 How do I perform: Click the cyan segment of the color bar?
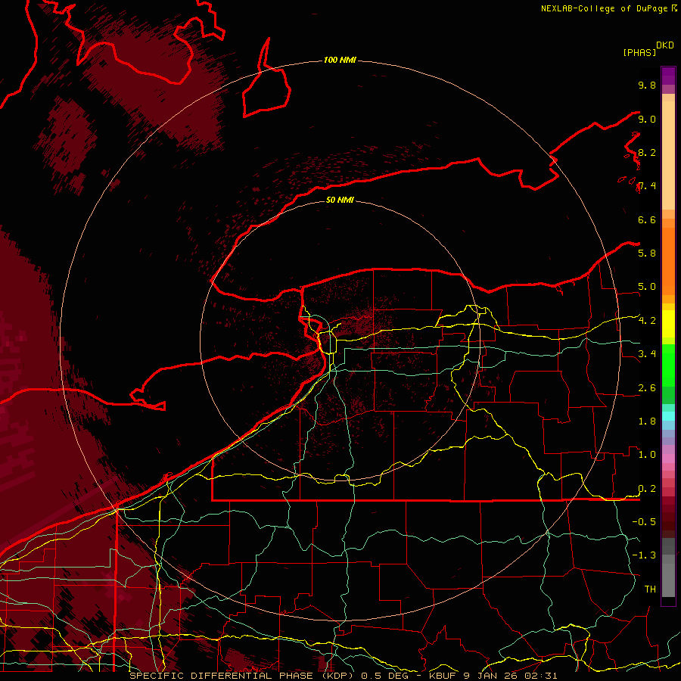coord(668,416)
